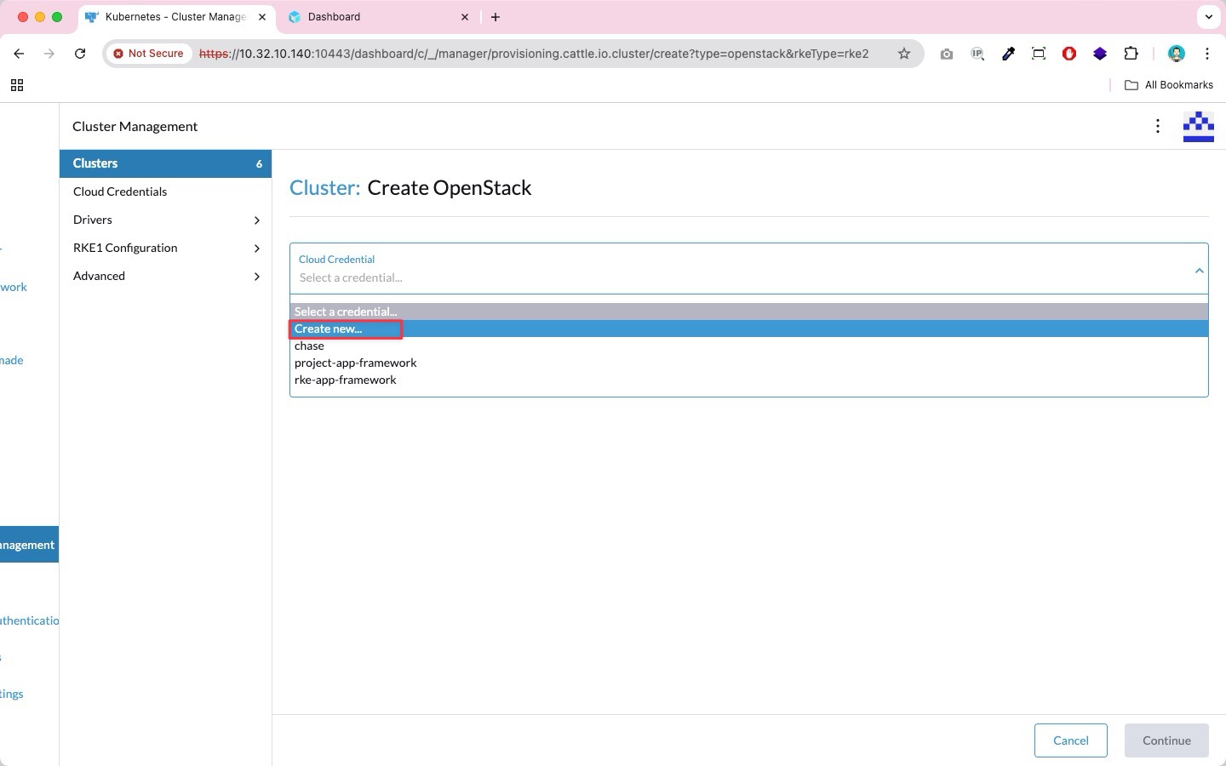Image resolution: width=1226 pixels, height=766 pixels.
Task: Click the camera screenshot extension icon
Action: 947,54
